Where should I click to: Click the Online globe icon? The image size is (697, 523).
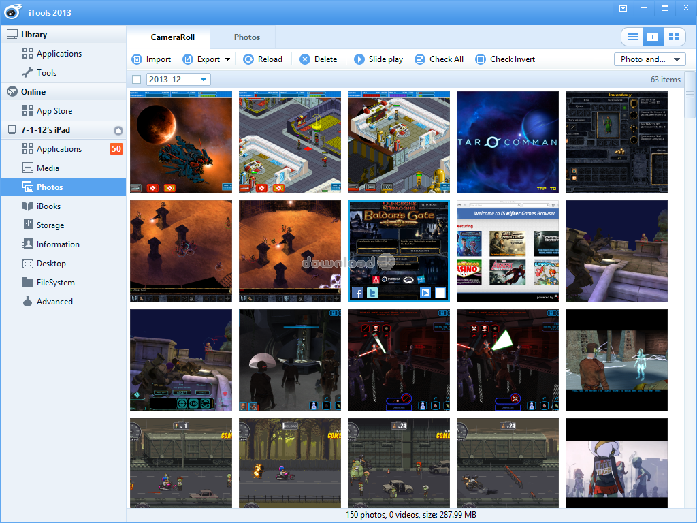tap(12, 92)
